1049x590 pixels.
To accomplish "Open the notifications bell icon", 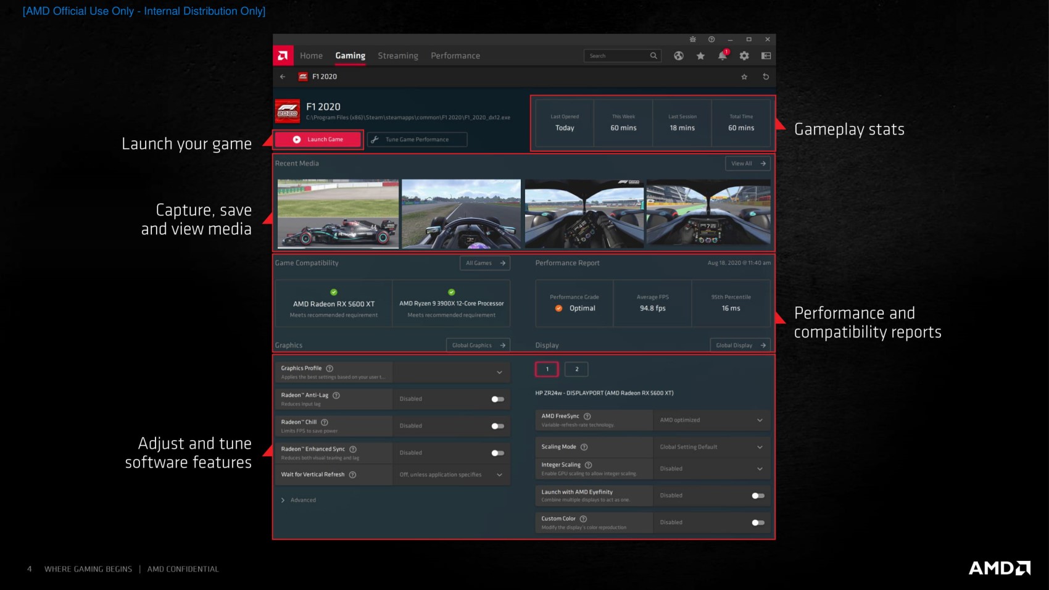I will 723,56.
